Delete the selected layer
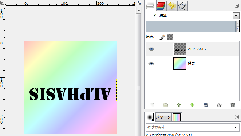 [233, 105]
